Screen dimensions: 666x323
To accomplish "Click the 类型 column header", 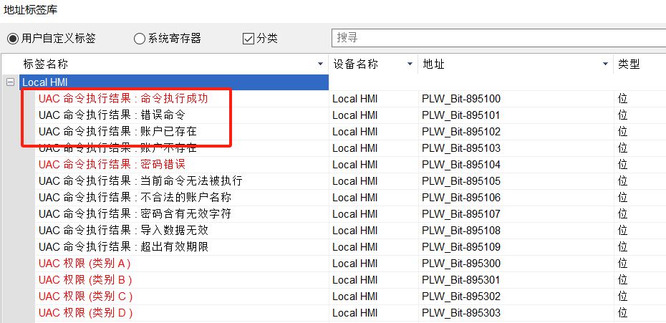I will tap(630, 64).
